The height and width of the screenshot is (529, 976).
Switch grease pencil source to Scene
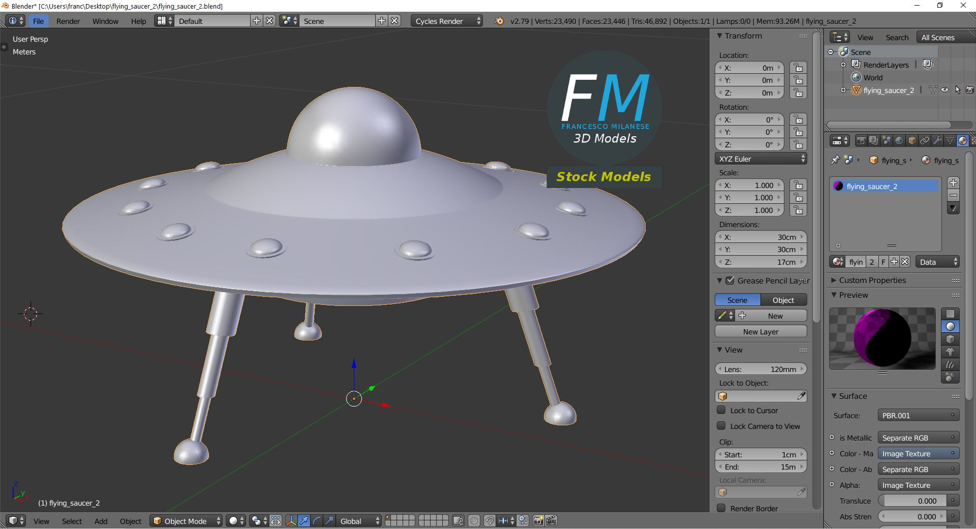click(x=738, y=300)
